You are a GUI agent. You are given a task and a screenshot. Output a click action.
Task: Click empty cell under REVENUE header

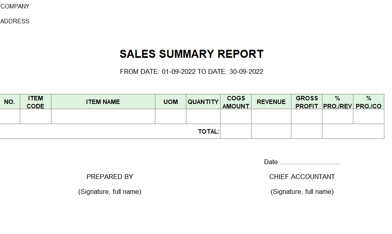pyautogui.click(x=271, y=116)
